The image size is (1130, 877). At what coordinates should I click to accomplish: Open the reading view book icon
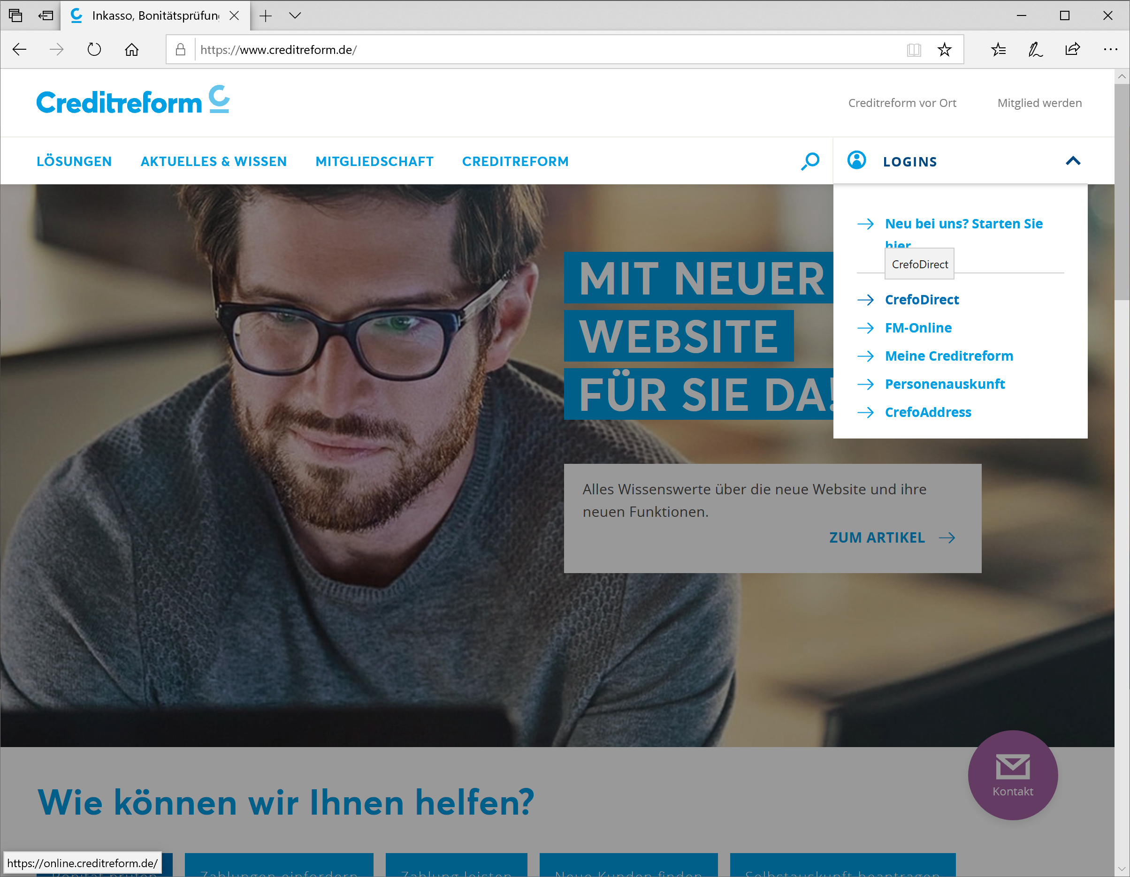click(914, 50)
